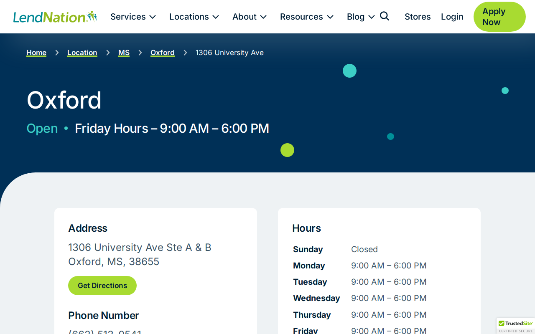Image resolution: width=535 pixels, height=334 pixels.
Task: Open the Login link
Action: point(452,17)
